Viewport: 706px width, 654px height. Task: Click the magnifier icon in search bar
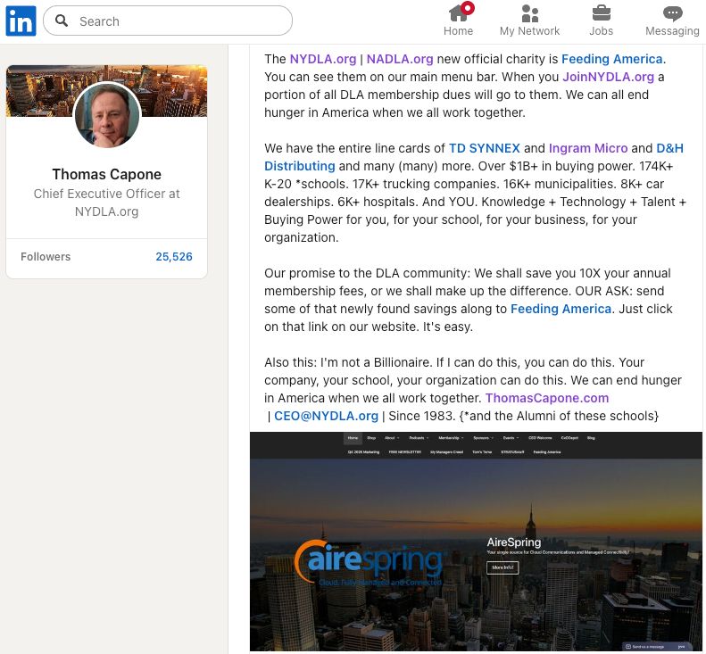(x=62, y=21)
